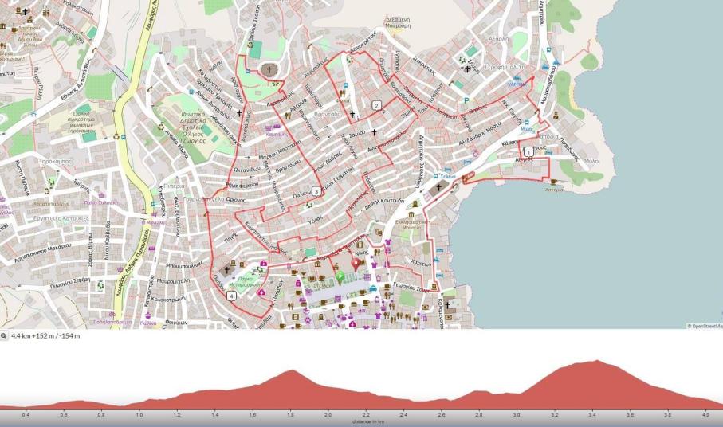Click the magnifier icon beside route distance
The width and height of the screenshot is (723, 427).
coord(4,336)
